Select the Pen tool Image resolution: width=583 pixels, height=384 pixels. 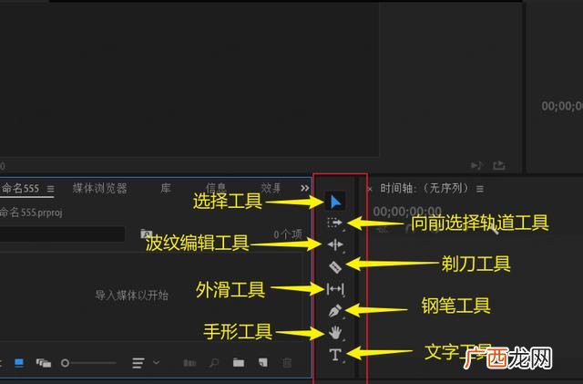point(335,311)
